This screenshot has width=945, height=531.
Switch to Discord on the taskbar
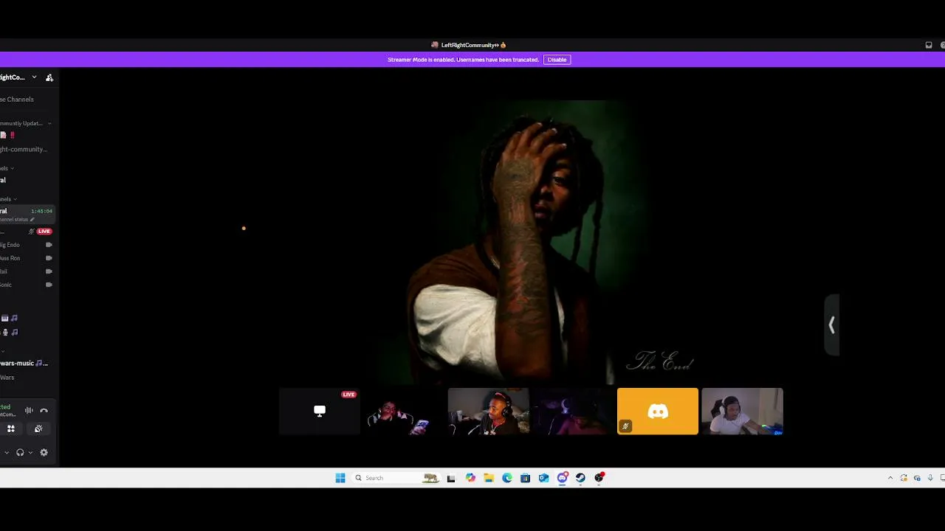[x=563, y=478]
